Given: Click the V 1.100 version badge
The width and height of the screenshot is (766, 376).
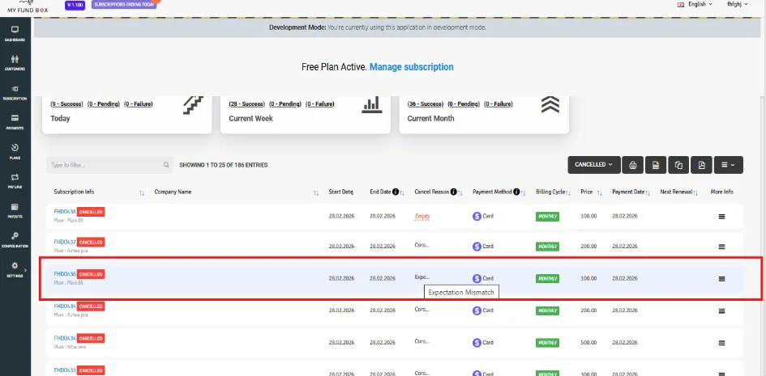Looking at the screenshot, I should point(75,5).
